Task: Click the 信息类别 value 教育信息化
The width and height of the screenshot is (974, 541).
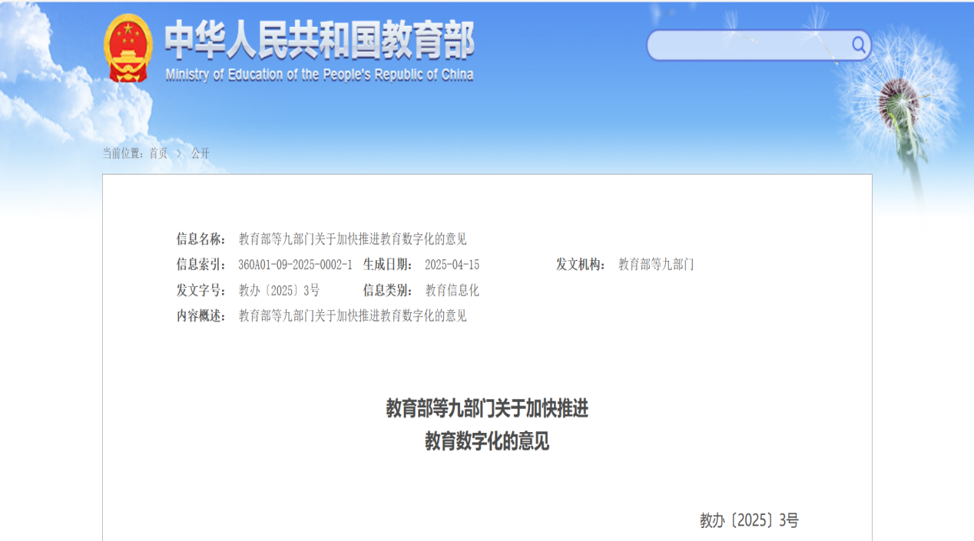Action: [x=452, y=290]
